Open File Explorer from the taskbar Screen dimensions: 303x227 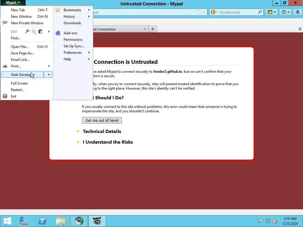click(x=60, y=221)
